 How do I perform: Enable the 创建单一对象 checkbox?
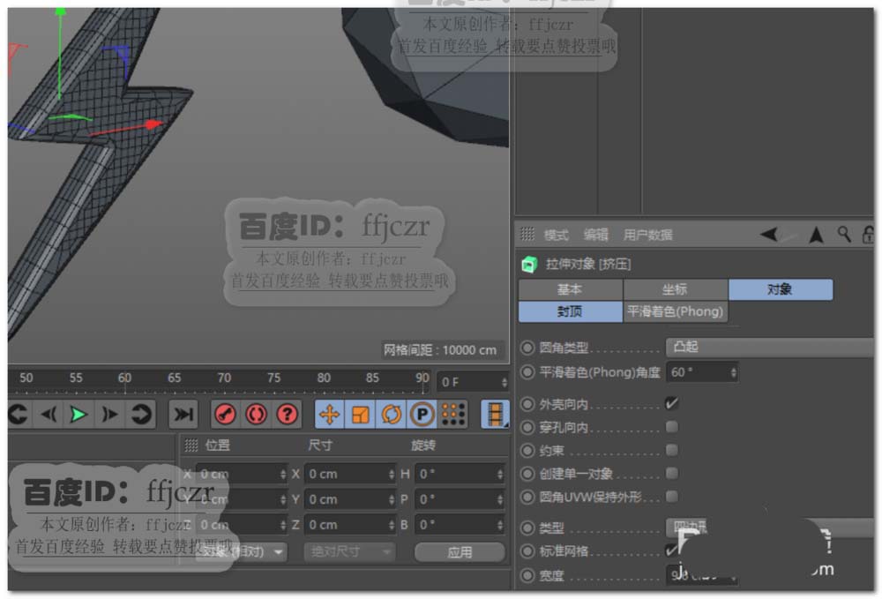click(672, 474)
